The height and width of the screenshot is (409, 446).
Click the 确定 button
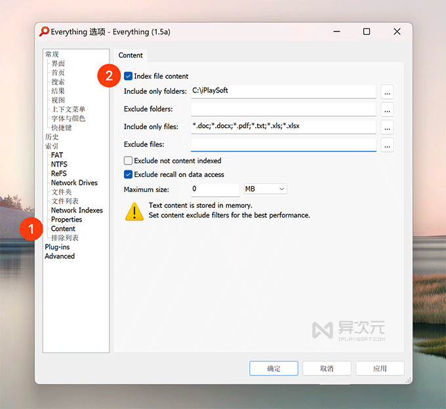(x=274, y=368)
